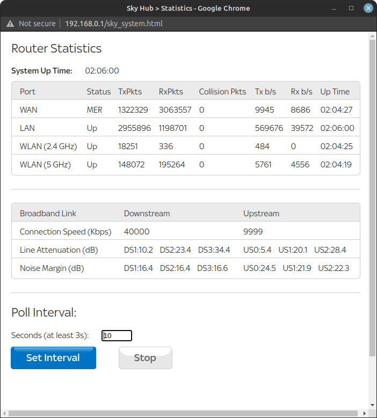Focus the poll interval seconds field

(117, 335)
